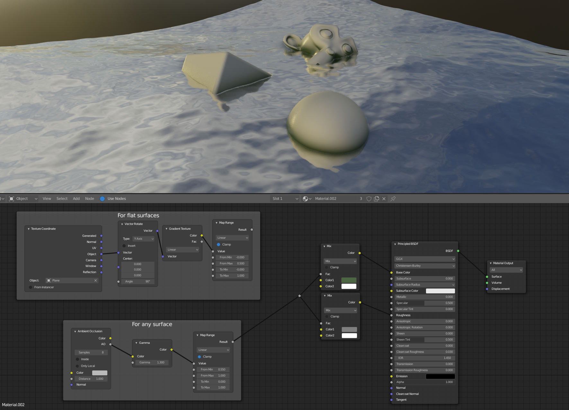569x410 pixels.
Task: Enable Clamp in the top Mix node
Action: [x=326, y=267]
